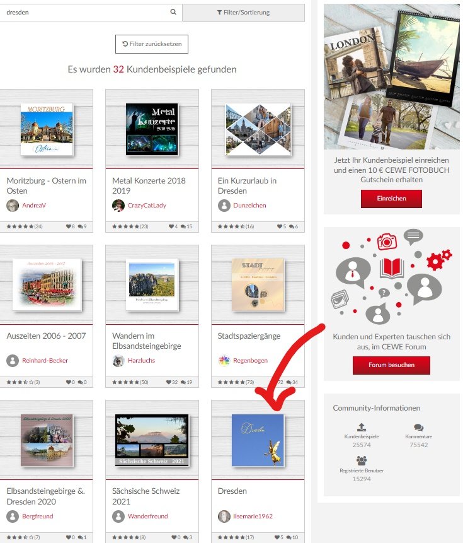Click the London photobook promo image

coord(392,76)
